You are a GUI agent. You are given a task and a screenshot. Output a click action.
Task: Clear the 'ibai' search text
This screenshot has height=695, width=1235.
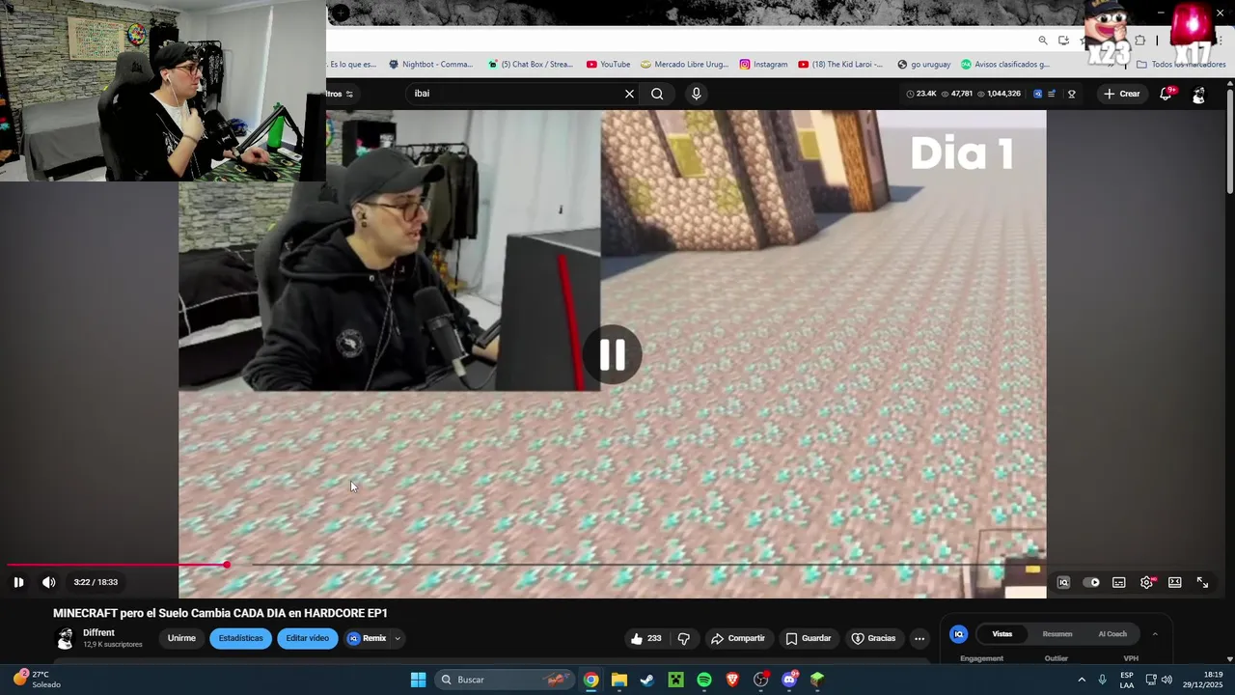629,94
